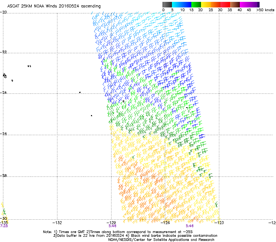Click the blue 10–15 knots color segment
Viewport: 276px width, 242px height.
click(x=186, y=4)
